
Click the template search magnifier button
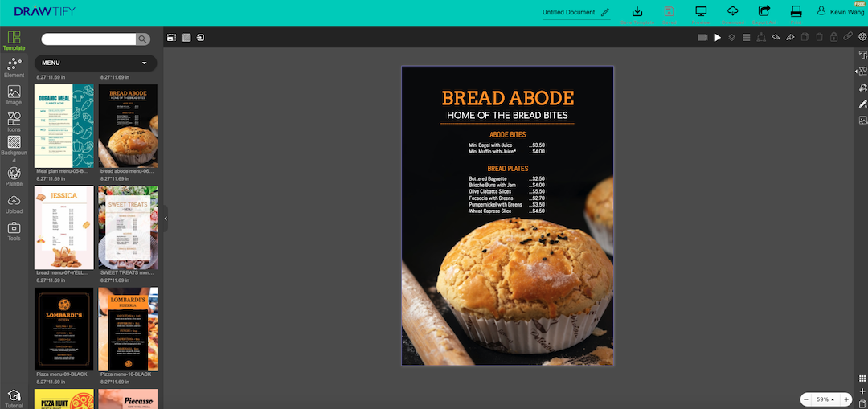point(143,39)
